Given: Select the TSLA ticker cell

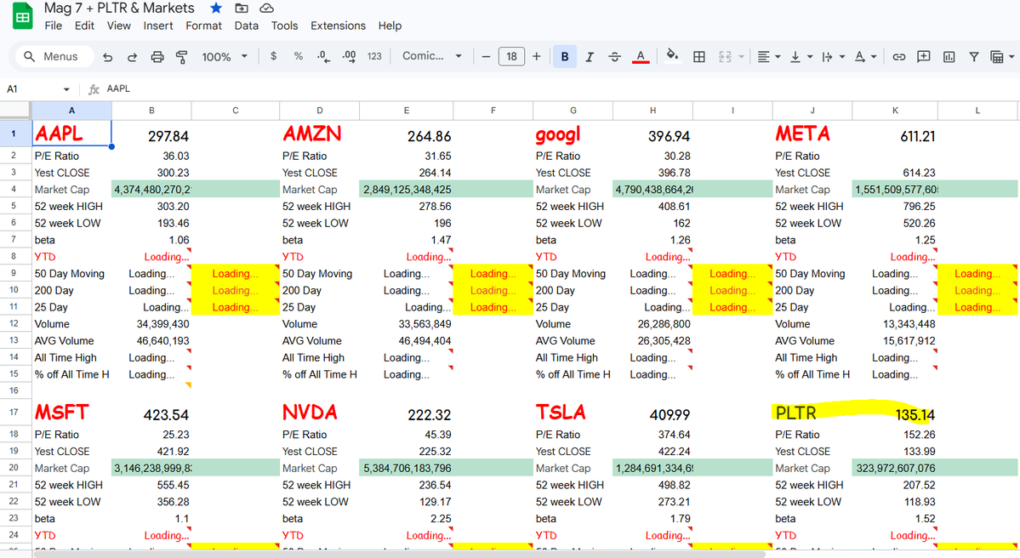Looking at the screenshot, I should (x=573, y=413).
